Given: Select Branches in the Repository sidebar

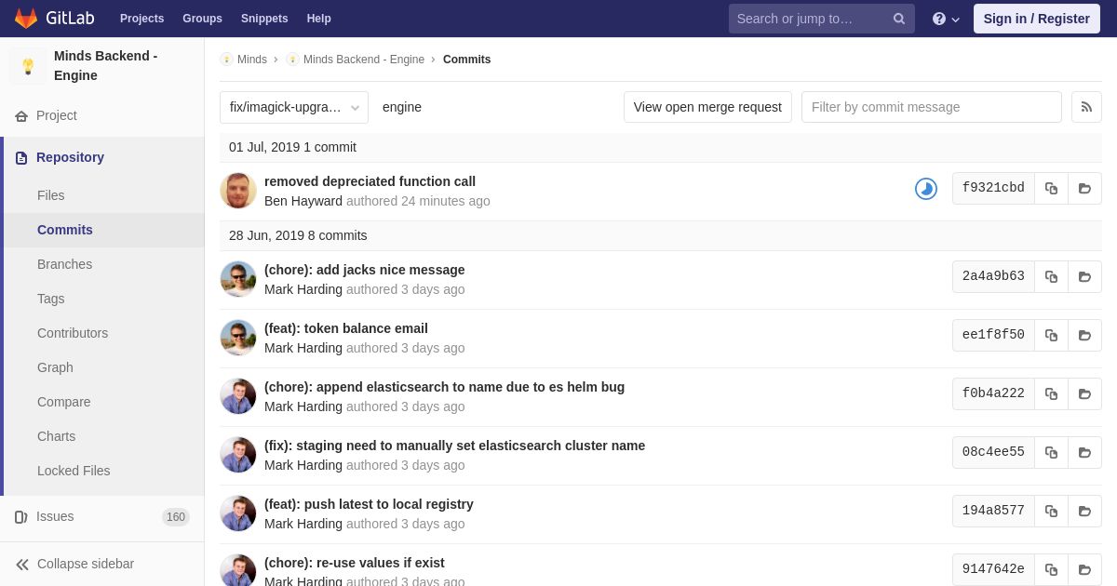Looking at the screenshot, I should [x=64, y=264].
